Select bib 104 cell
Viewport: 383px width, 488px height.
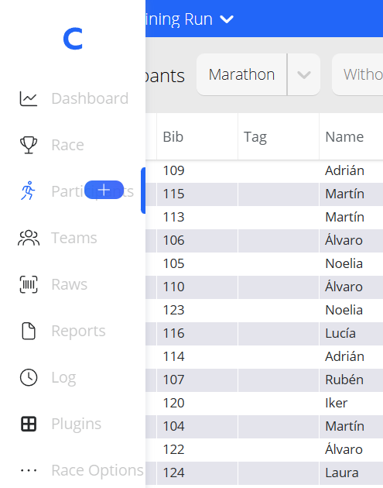pos(197,426)
